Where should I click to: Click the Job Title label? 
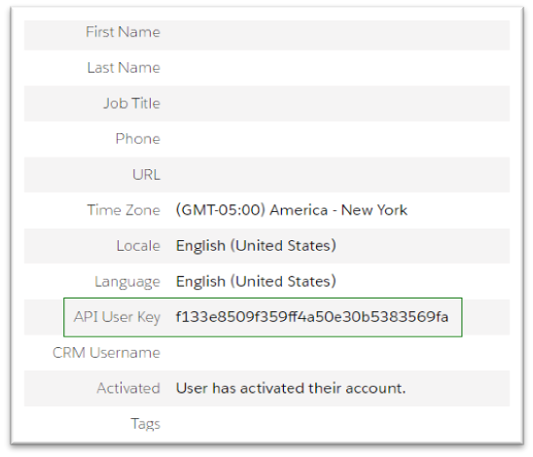click(131, 103)
